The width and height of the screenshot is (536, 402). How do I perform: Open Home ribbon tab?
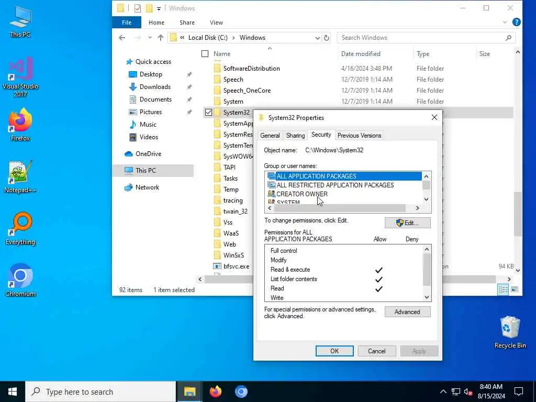click(157, 22)
